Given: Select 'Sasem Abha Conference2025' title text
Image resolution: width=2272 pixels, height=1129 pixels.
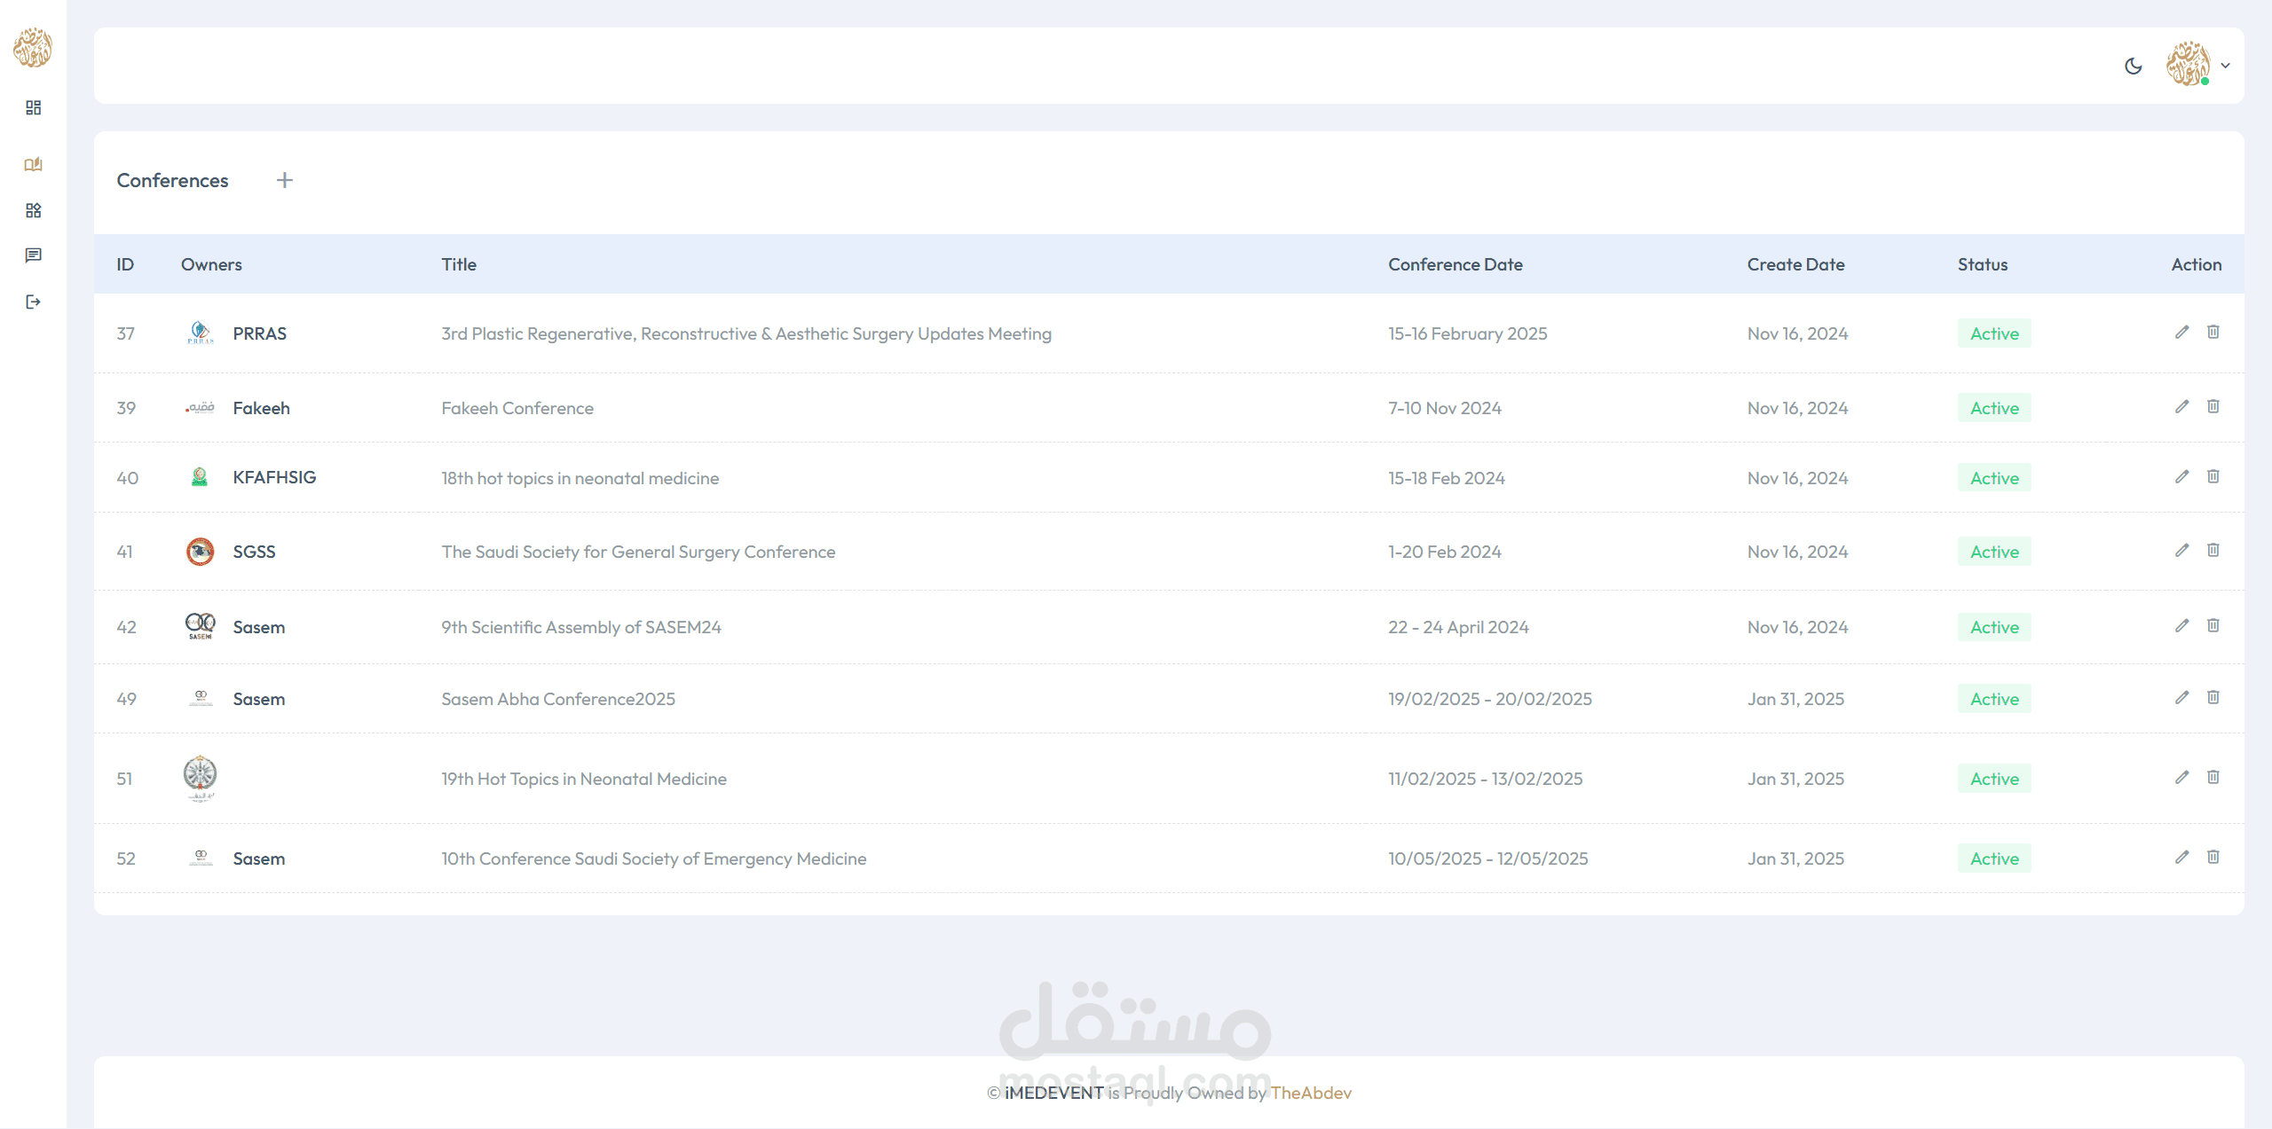Looking at the screenshot, I should click(x=558, y=699).
